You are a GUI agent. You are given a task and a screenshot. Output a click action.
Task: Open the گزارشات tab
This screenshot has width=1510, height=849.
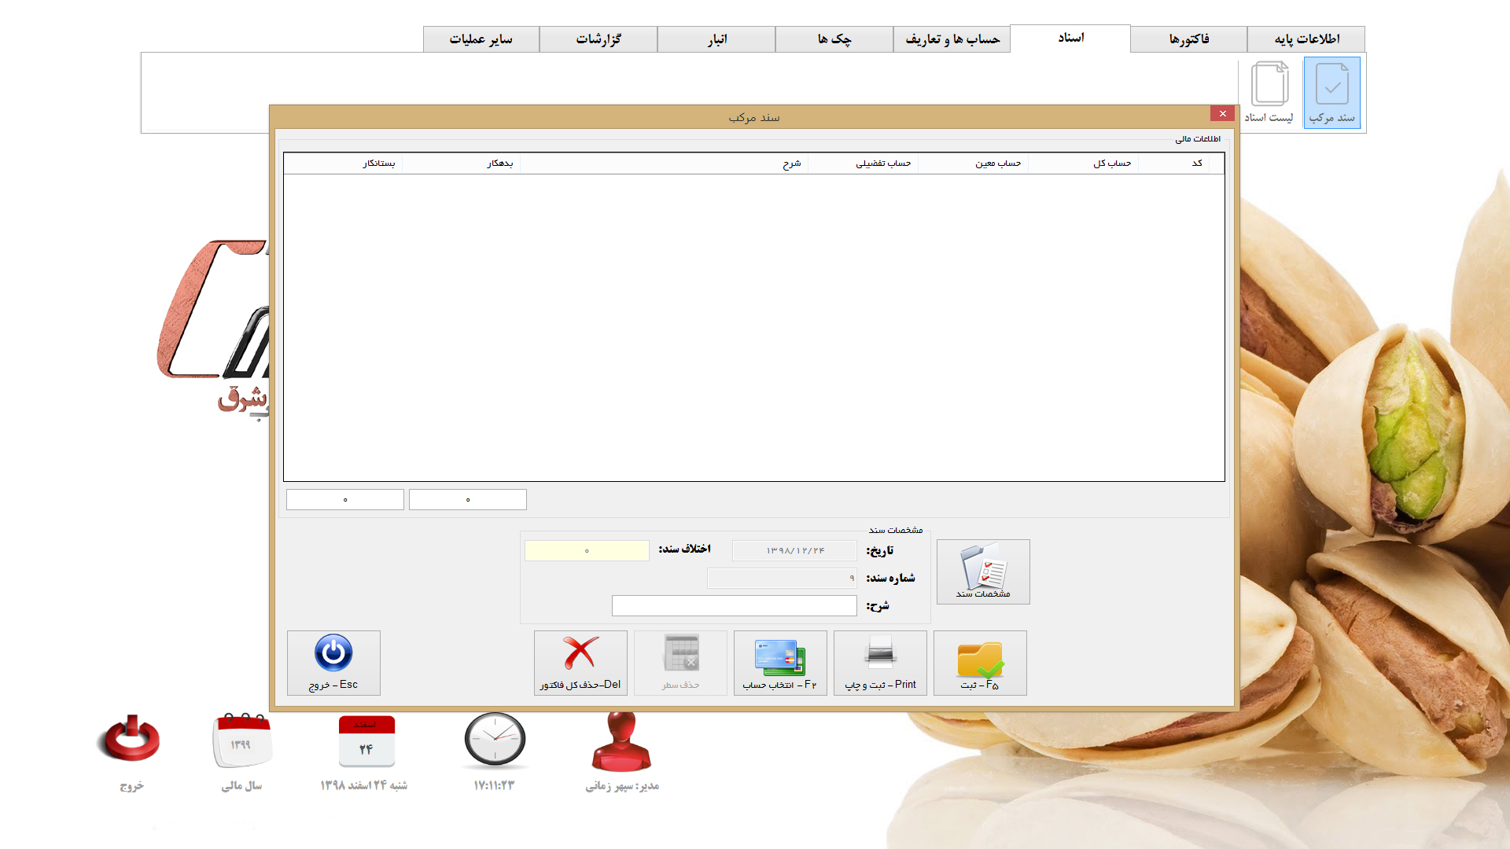(x=598, y=39)
